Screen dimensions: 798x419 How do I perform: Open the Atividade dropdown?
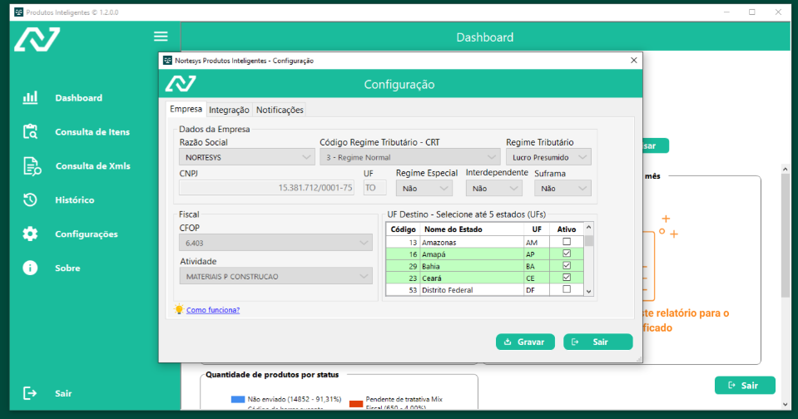pyautogui.click(x=275, y=276)
